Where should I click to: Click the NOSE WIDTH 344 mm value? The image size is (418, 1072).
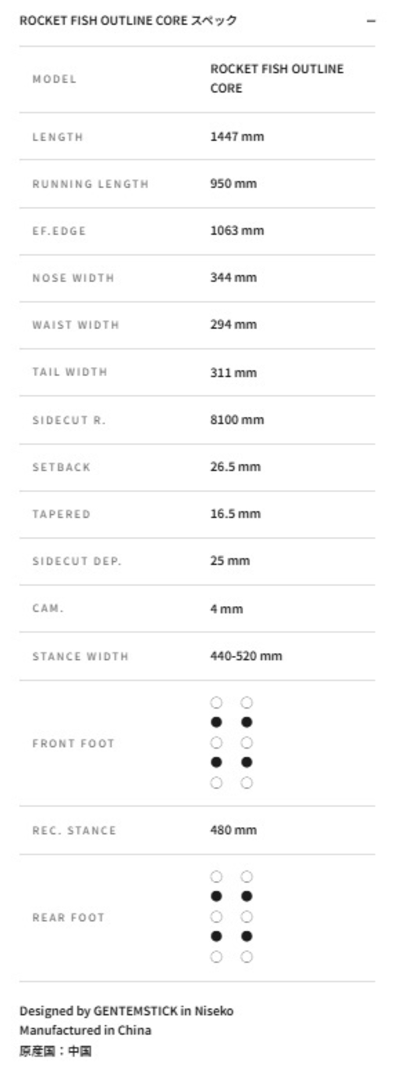point(233,278)
